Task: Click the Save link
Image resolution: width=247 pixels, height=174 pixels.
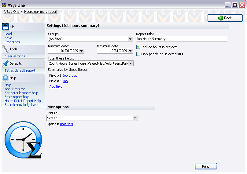Action: (8, 38)
